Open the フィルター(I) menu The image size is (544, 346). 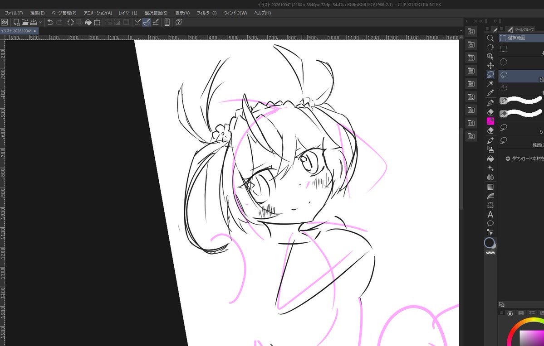207,13
